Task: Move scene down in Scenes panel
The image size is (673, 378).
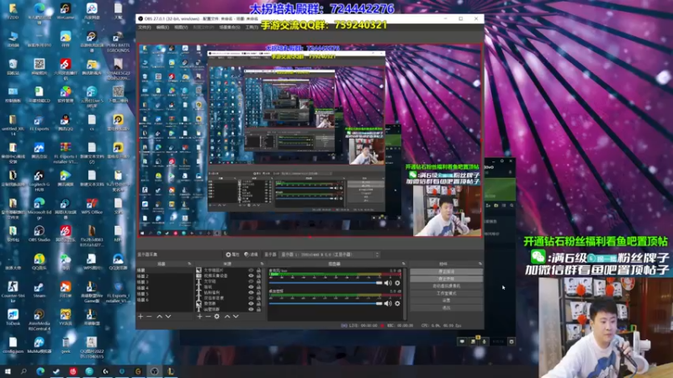Action: tap(168, 317)
